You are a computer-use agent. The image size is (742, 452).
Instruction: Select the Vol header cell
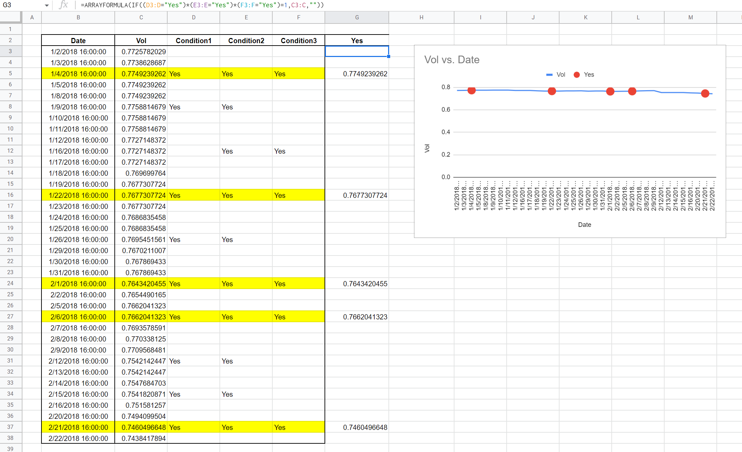pyautogui.click(x=141, y=41)
